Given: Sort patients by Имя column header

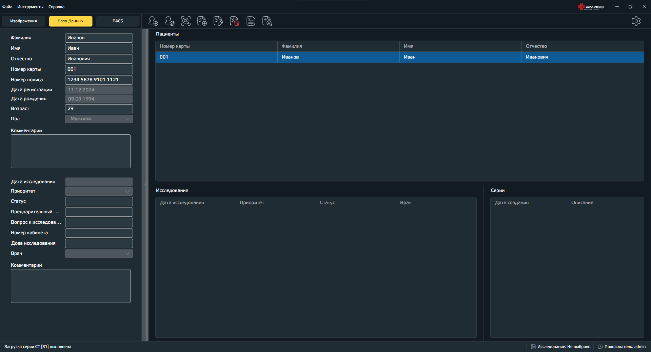Looking at the screenshot, I should point(460,46).
